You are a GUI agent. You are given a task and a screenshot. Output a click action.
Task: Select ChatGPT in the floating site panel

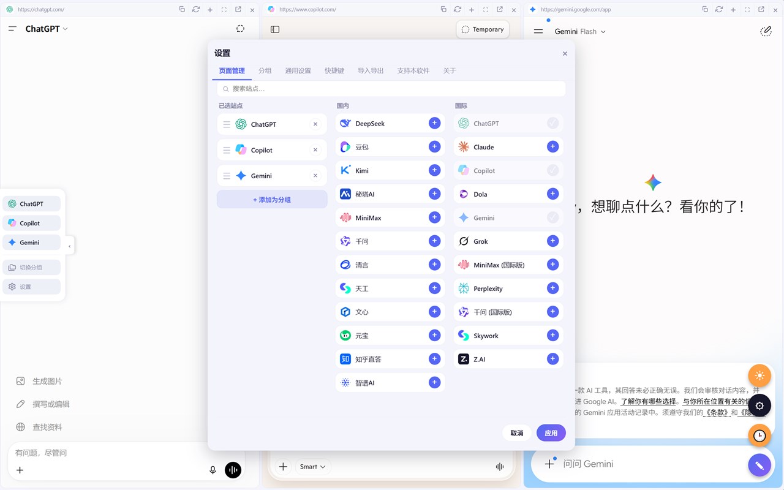[32, 204]
